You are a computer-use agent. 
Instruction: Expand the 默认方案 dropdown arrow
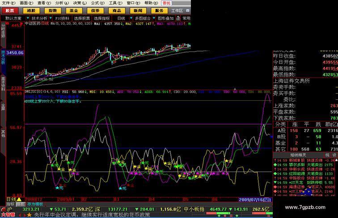[x=28, y=18]
